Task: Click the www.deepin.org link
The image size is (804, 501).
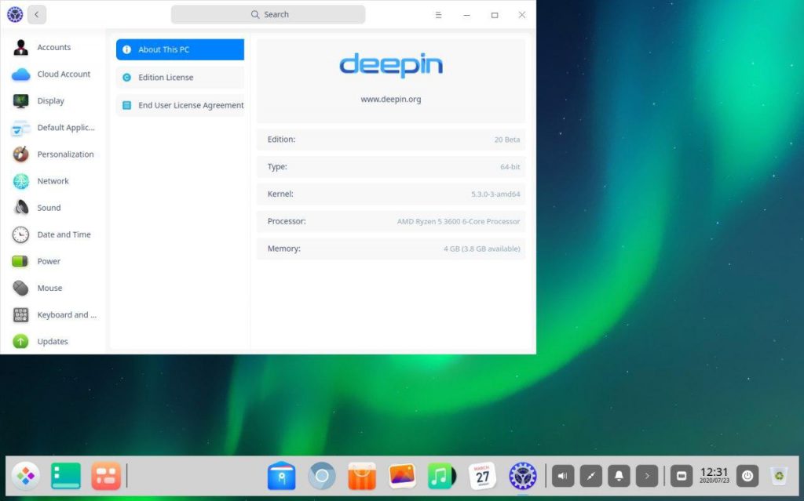Action: click(x=391, y=100)
